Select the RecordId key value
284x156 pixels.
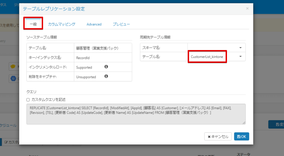[x=83, y=58]
